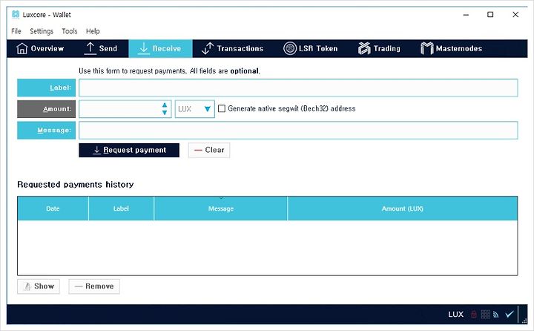Decrease amount with the down arrow

[165, 113]
